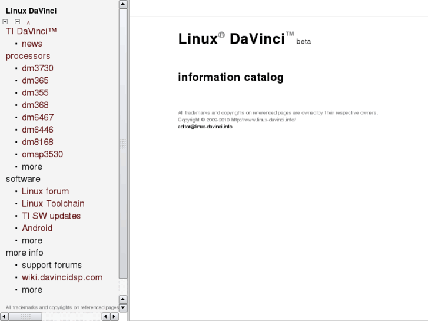Select the dm8168 processor link
The height and width of the screenshot is (321, 428).
[38, 142]
